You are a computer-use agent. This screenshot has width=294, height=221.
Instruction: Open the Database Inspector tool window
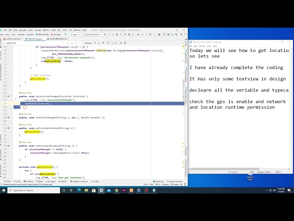click(79, 181)
